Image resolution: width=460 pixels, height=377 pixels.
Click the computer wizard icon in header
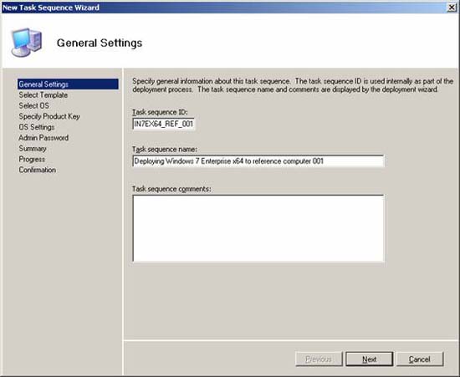(27, 43)
